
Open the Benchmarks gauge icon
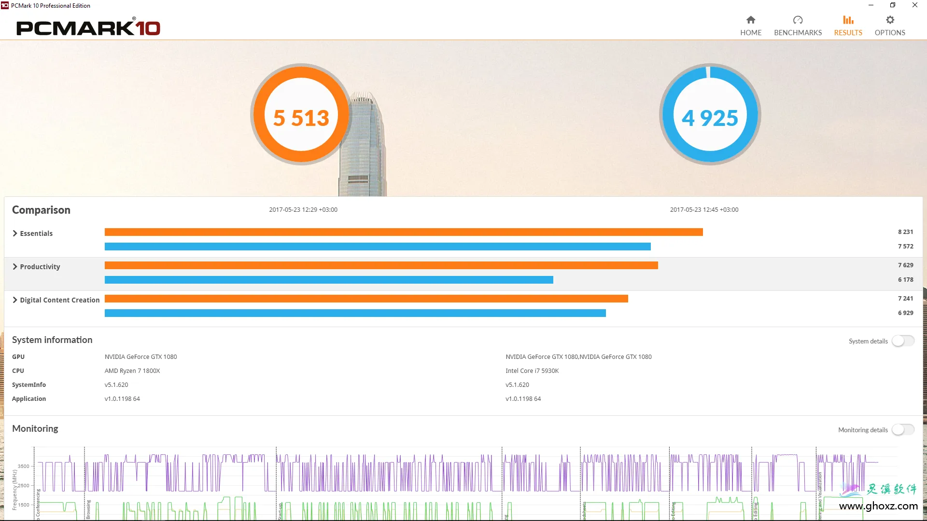tap(798, 20)
